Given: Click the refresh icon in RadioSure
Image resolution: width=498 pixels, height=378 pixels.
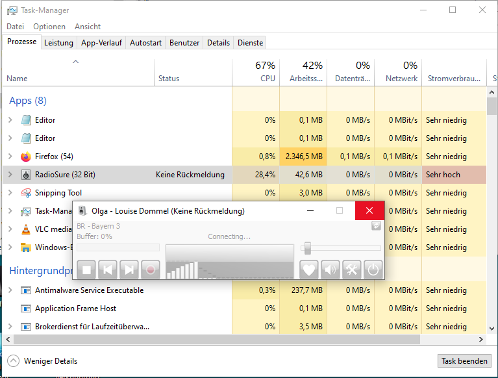Looking at the screenshot, I should pos(376,226).
